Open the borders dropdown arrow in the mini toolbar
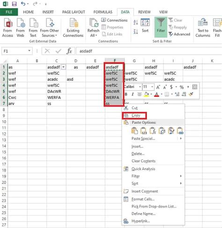Viewport: 222px width, 228px height. [x=172, y=94]
